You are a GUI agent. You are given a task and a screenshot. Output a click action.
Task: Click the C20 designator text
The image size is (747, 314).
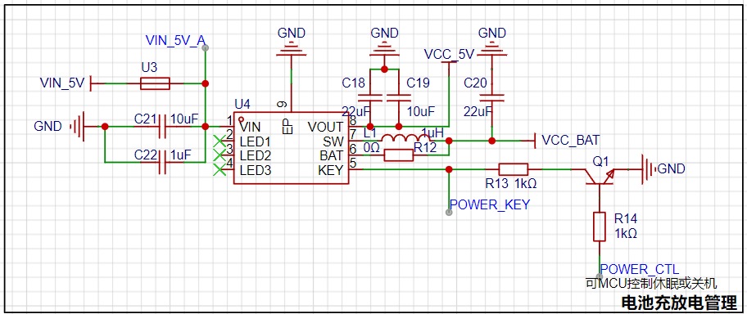pyautogui.click(x=475, y=83)
